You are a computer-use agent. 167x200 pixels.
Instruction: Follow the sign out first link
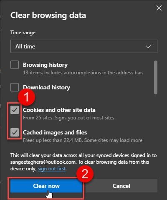(x=52, y=169)
